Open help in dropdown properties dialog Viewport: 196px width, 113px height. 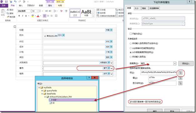[189, 2]
